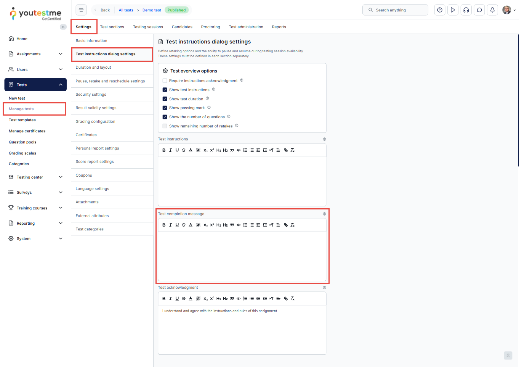
Task: Follow the All tests breadcrumb link
Action: [x=126, y=10]
